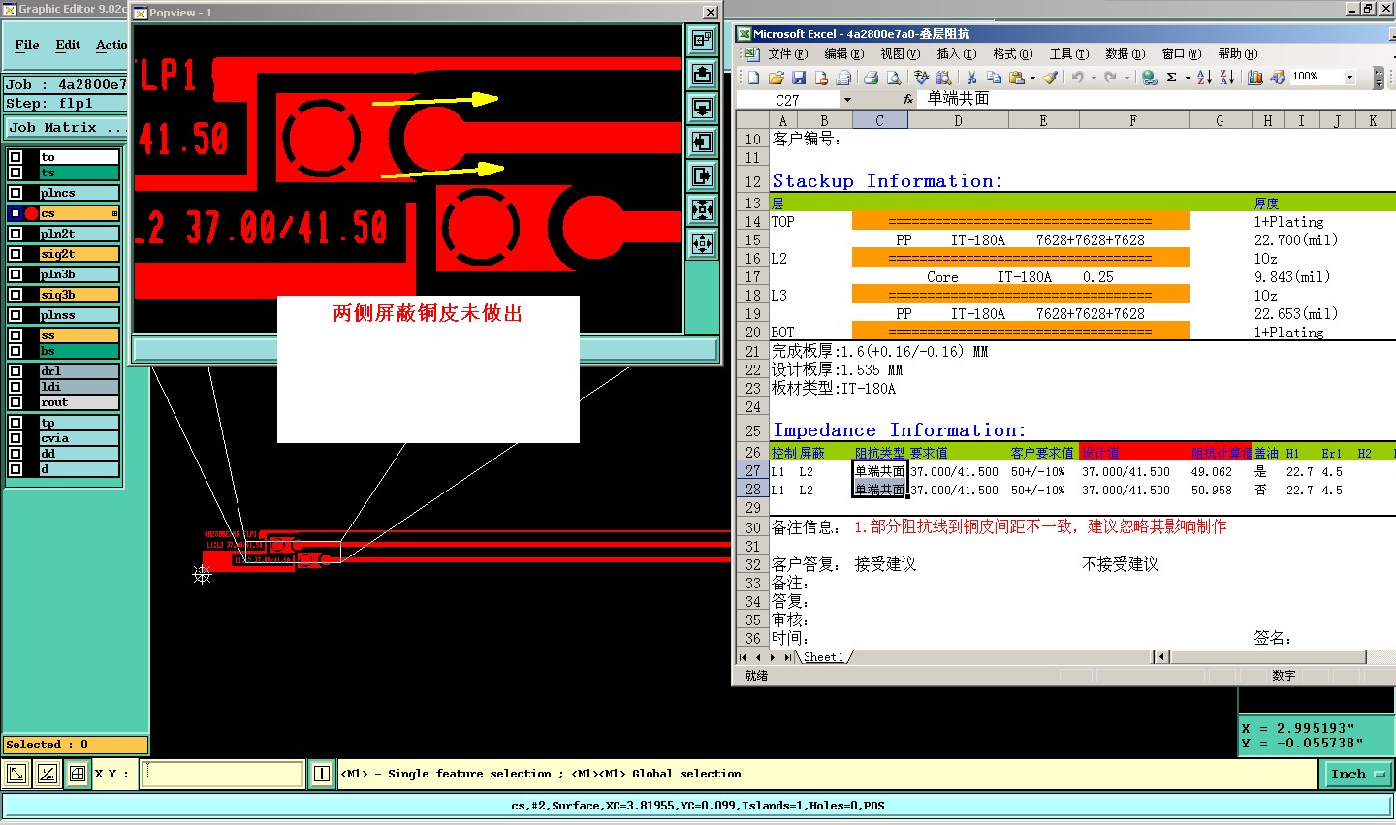The height and width of the screenshot is (825, 1396).
Task: Toggle the 'rout' layer checkbox
Action: [16, 402]
